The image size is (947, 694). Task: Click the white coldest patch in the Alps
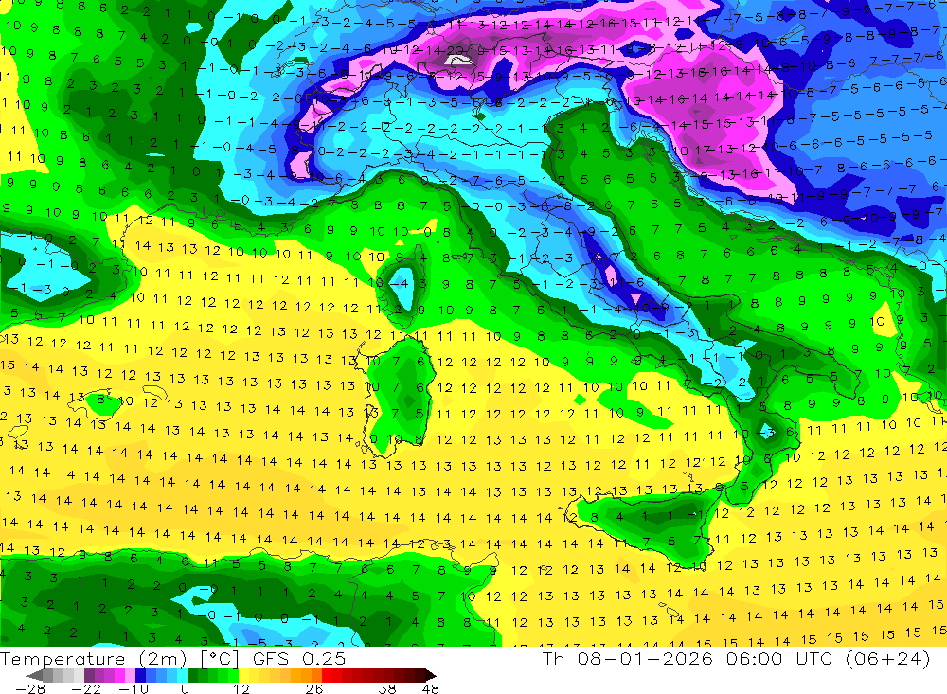(457, 60)
